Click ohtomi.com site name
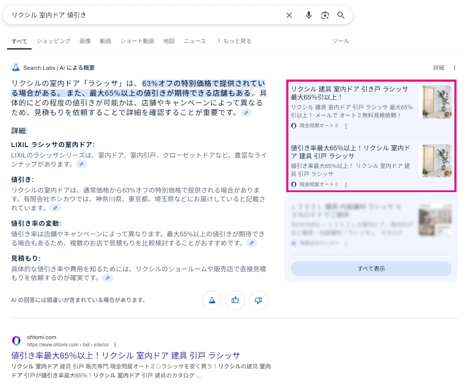 coord(41,337)
